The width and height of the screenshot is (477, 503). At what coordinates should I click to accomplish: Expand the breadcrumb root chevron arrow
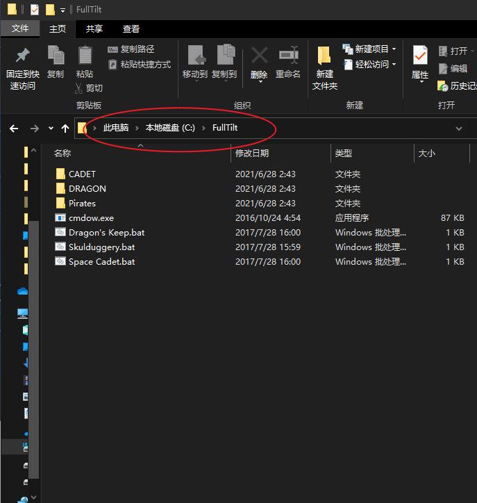point(94,129)
